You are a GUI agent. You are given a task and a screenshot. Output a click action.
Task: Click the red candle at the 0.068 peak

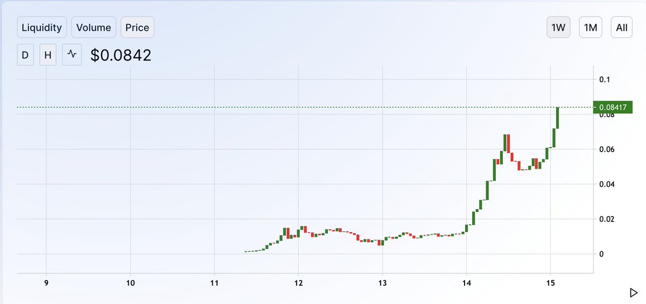tap(508, 143)
